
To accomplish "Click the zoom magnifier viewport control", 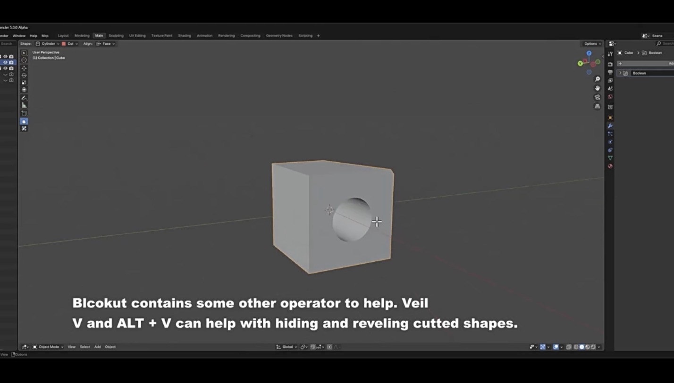I will [x=598, y=79].
